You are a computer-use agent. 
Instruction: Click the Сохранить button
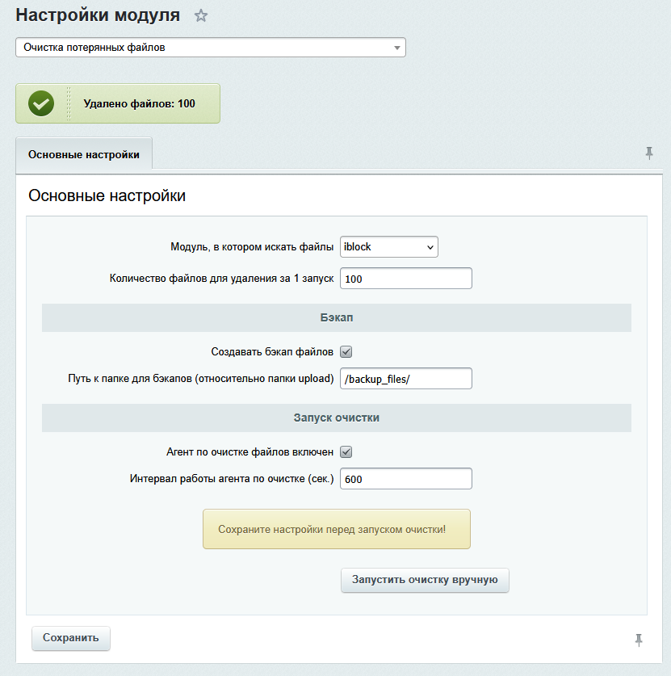pyautogui.click(x=71, y=638)
